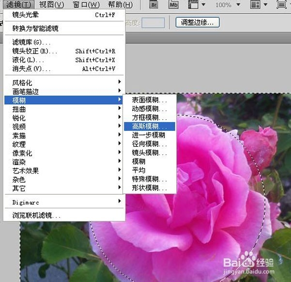Screen dimensions: 291x282
Task: Expand the 渲染 submenu
Action: tap(63, 162)
